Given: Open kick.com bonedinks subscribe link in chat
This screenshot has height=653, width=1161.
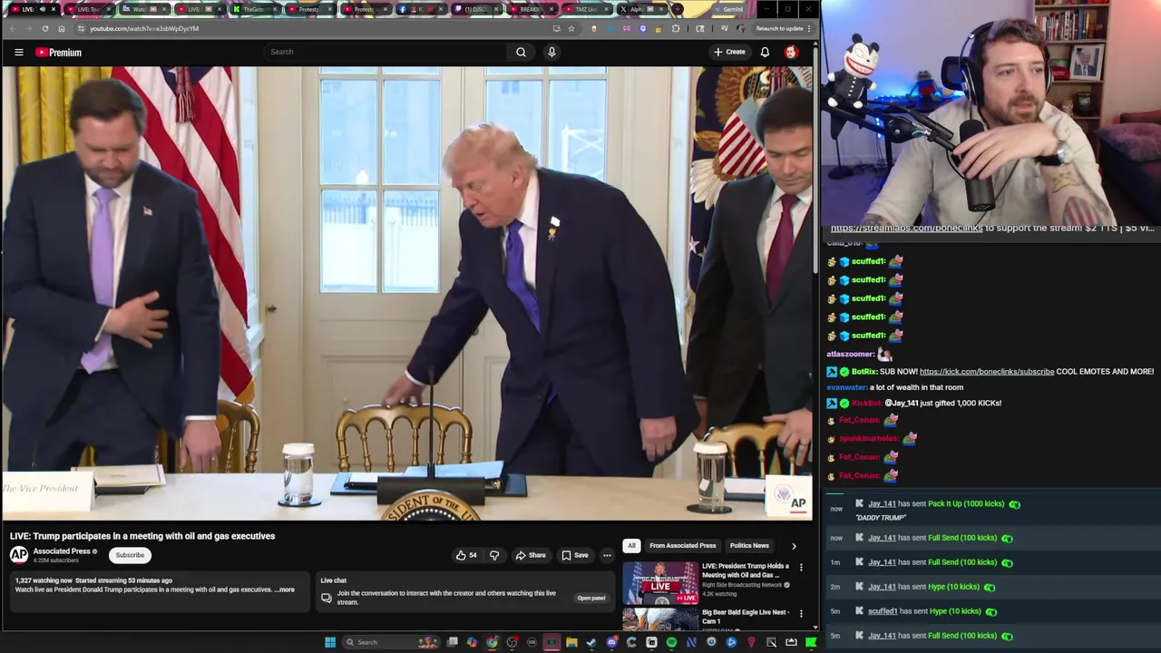Looking at the screenshot, I should coord(987,372).
